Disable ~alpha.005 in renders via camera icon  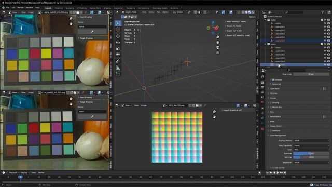click(x=329, y=41)
